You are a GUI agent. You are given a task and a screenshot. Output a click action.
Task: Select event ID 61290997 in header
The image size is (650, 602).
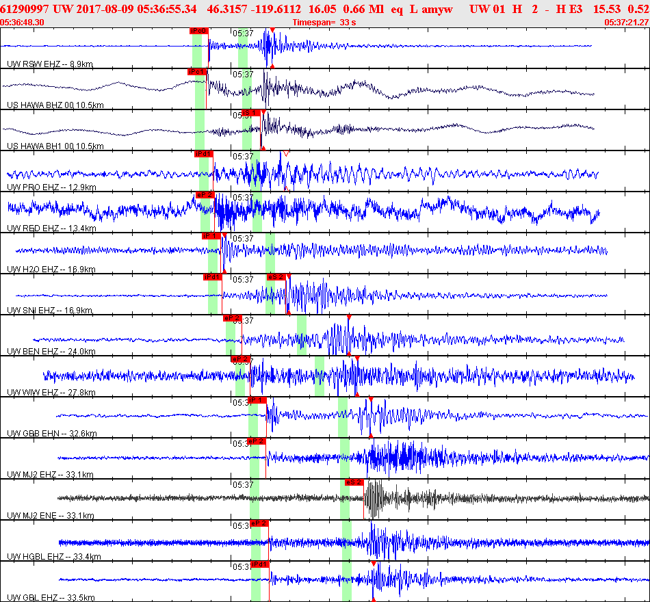(x=25, y=9)
